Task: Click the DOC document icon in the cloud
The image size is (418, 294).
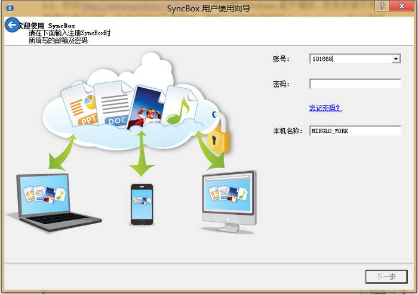Action: coord(113,104)
